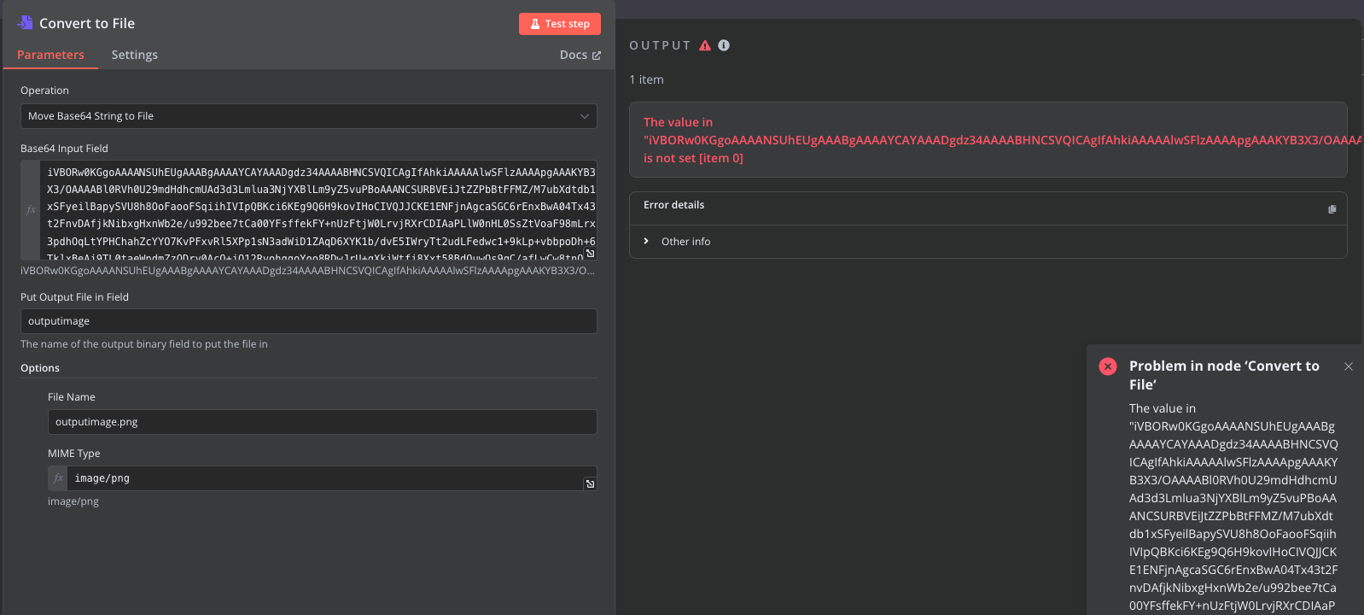
Task: Click the output info circle icon
Action: 724,45
